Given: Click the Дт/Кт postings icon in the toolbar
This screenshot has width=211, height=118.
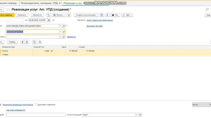Looking at the screenshot, I should pyautogui.click(x=48, y=15).
